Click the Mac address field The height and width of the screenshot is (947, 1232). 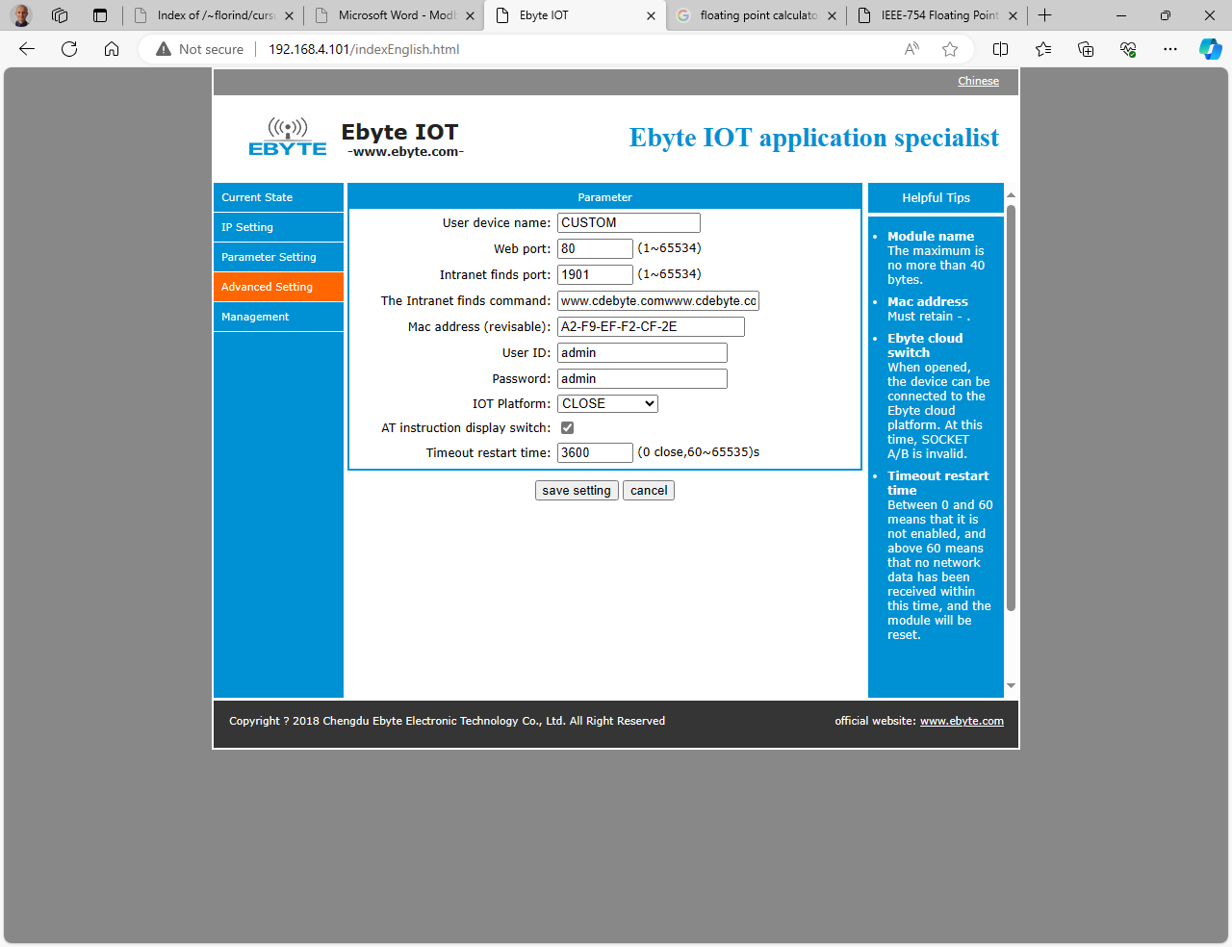click(651, 327)
